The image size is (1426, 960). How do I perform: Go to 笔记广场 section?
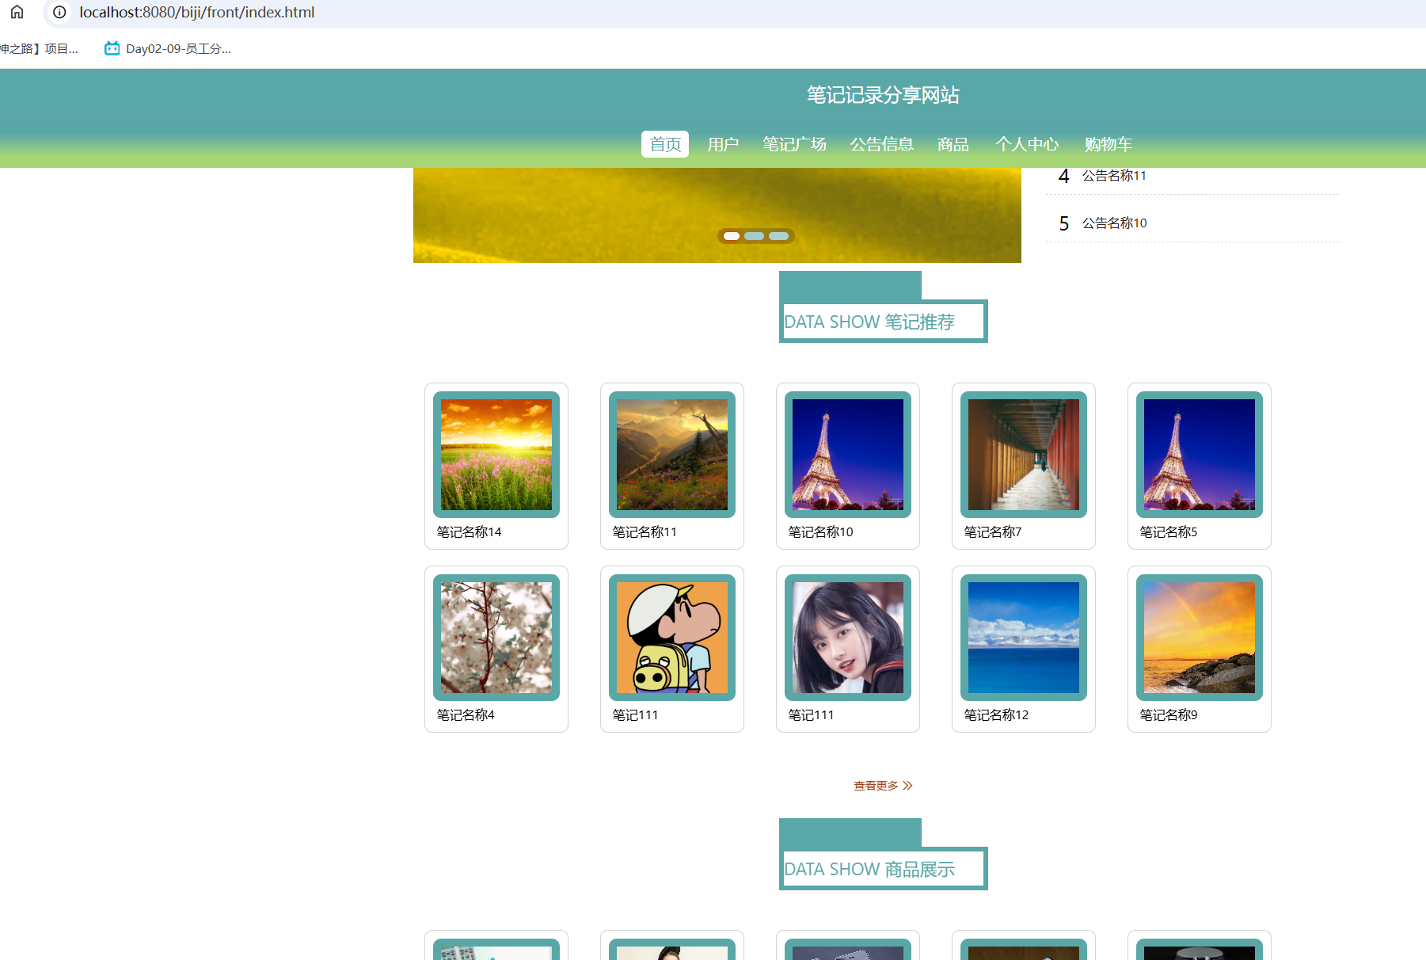point(794,144)
